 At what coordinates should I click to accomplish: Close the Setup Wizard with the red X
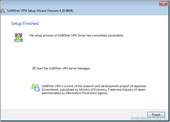coord(163,3)
